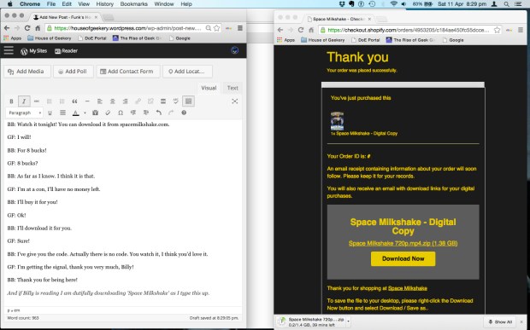Click the Space Milkshake product thumbnail
This screenshot has height=330, width=530.
(337, 121)
